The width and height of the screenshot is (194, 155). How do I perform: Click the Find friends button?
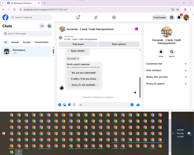[159, 17]
